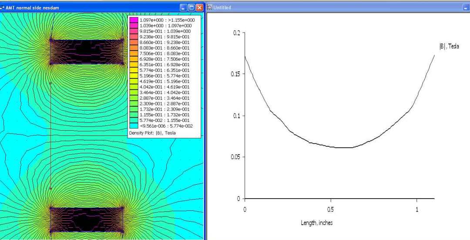The height and width of the screenshot is (240, 470).
Task: Click legend text 4.619e-001 : 5.196e-001
Action: pyautogui.click(x=164, y=81)
